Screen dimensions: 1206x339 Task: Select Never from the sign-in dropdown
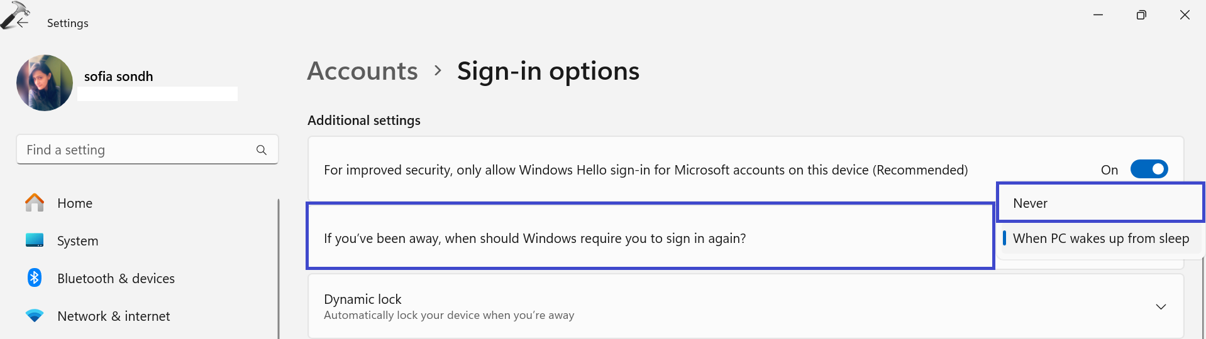1100,203
